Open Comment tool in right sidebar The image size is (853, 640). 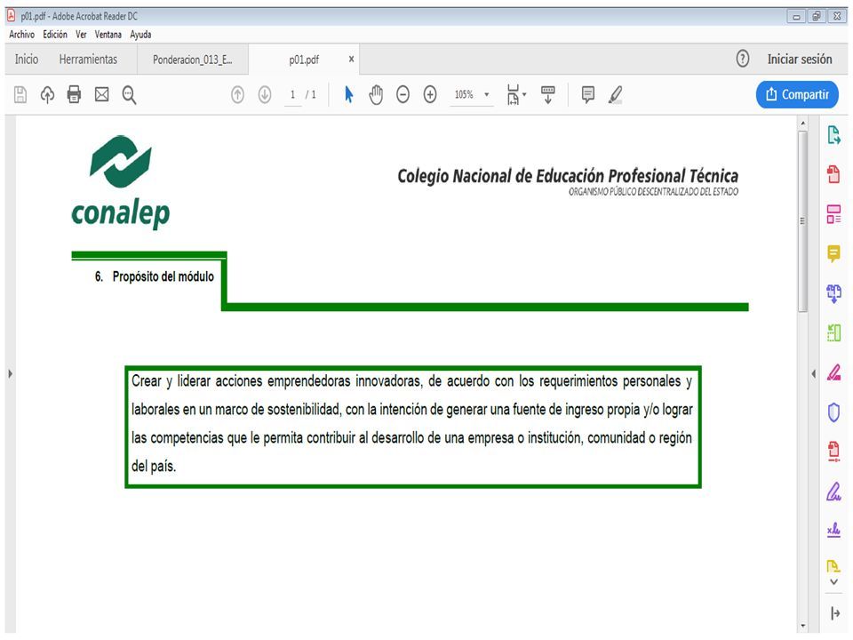click(833, 253)
